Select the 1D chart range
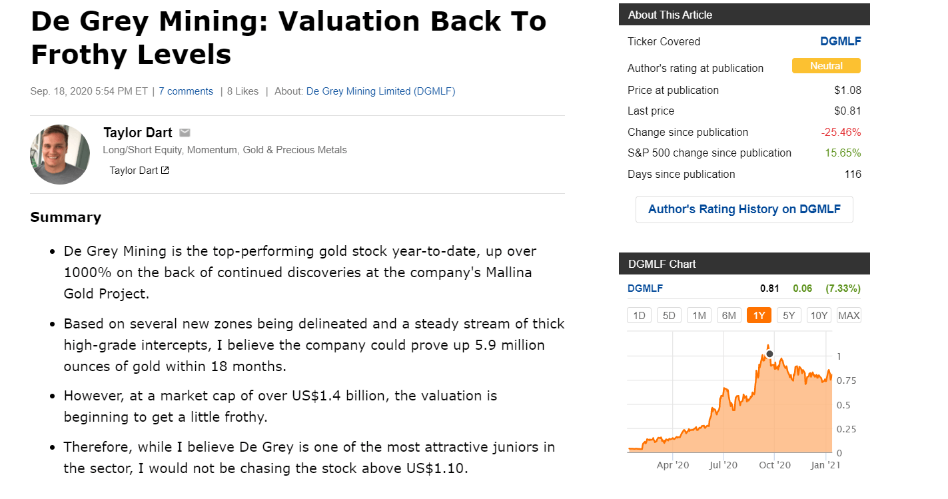 click(639, 315)
